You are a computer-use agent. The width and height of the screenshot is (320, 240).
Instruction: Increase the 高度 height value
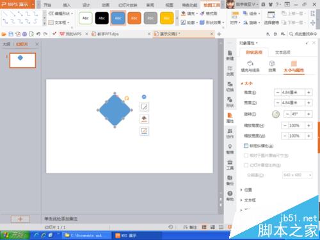(x=308, y=92)
